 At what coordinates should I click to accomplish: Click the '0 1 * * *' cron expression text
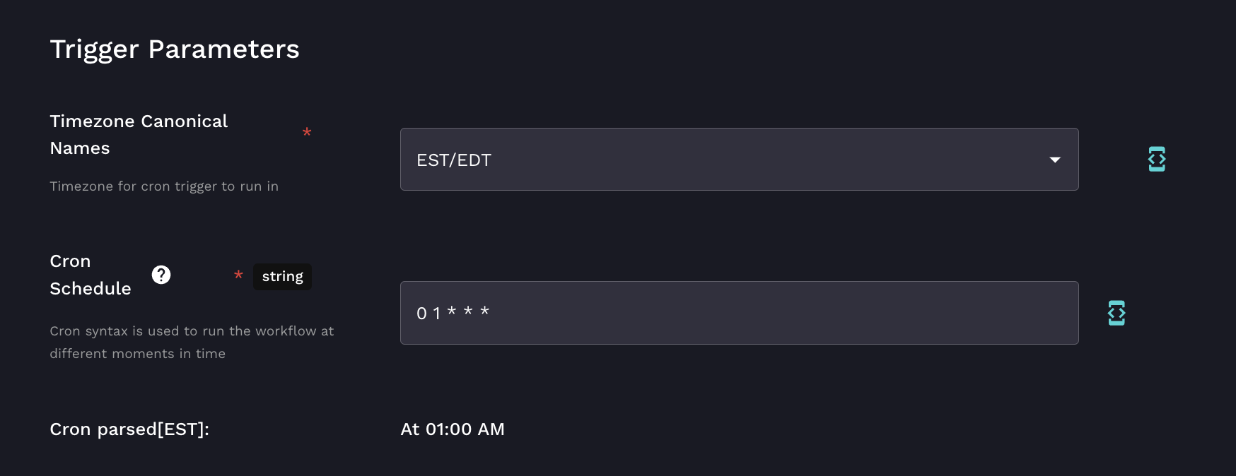pos(453,313)
